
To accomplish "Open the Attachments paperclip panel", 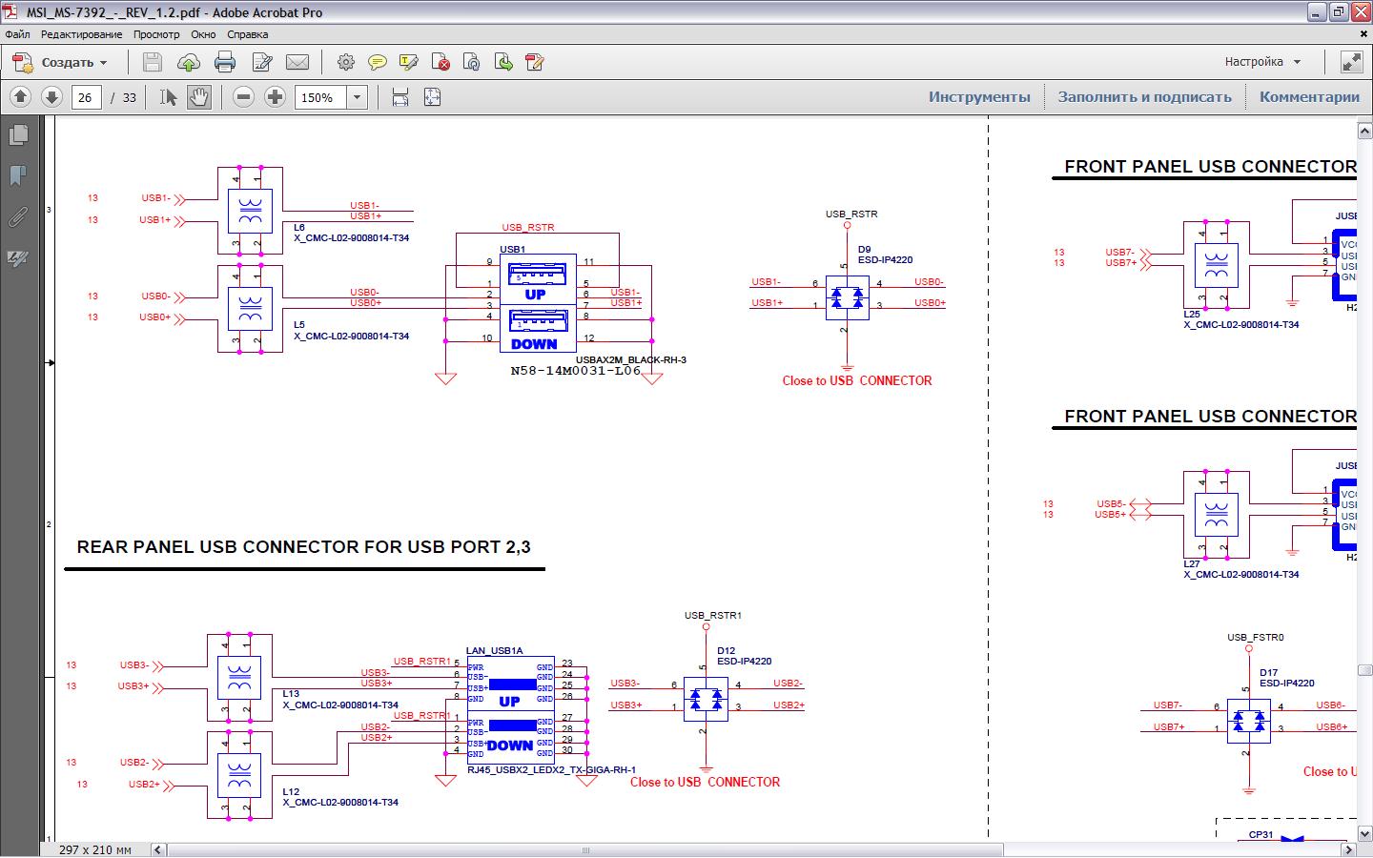I will [17, 217].
